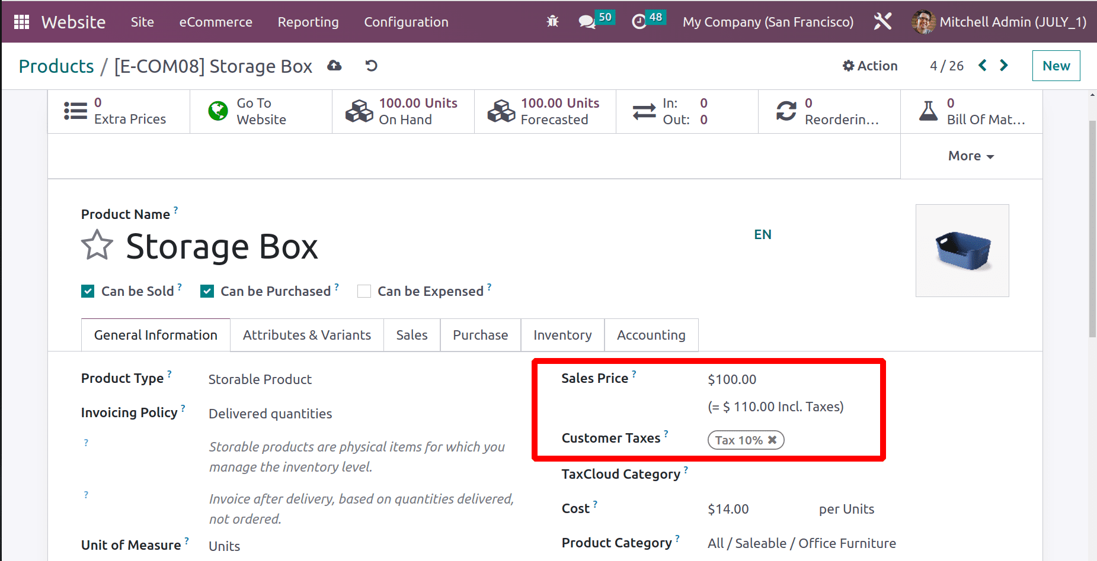The width and height of the screenshot is (1097, 561).
Task: Open the Product Category field
Action: click(802, 543)
